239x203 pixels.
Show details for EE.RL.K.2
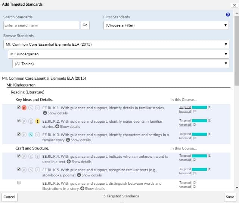(68, 126)
